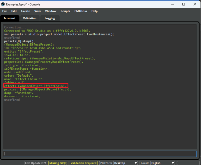
Task: Click the 'isOfExactType: <function>' line
Action: tap(27, 69)
